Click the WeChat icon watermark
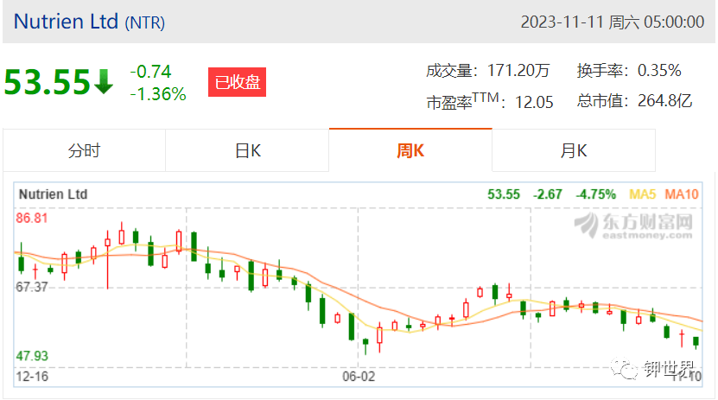 (624, 368)
